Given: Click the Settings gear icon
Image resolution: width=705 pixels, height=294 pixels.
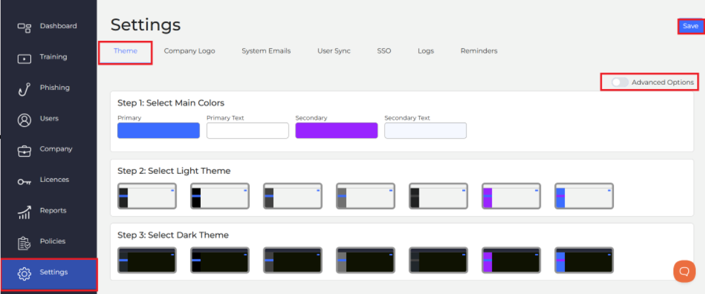Looking at the screenshot, I should pos(24,274).
